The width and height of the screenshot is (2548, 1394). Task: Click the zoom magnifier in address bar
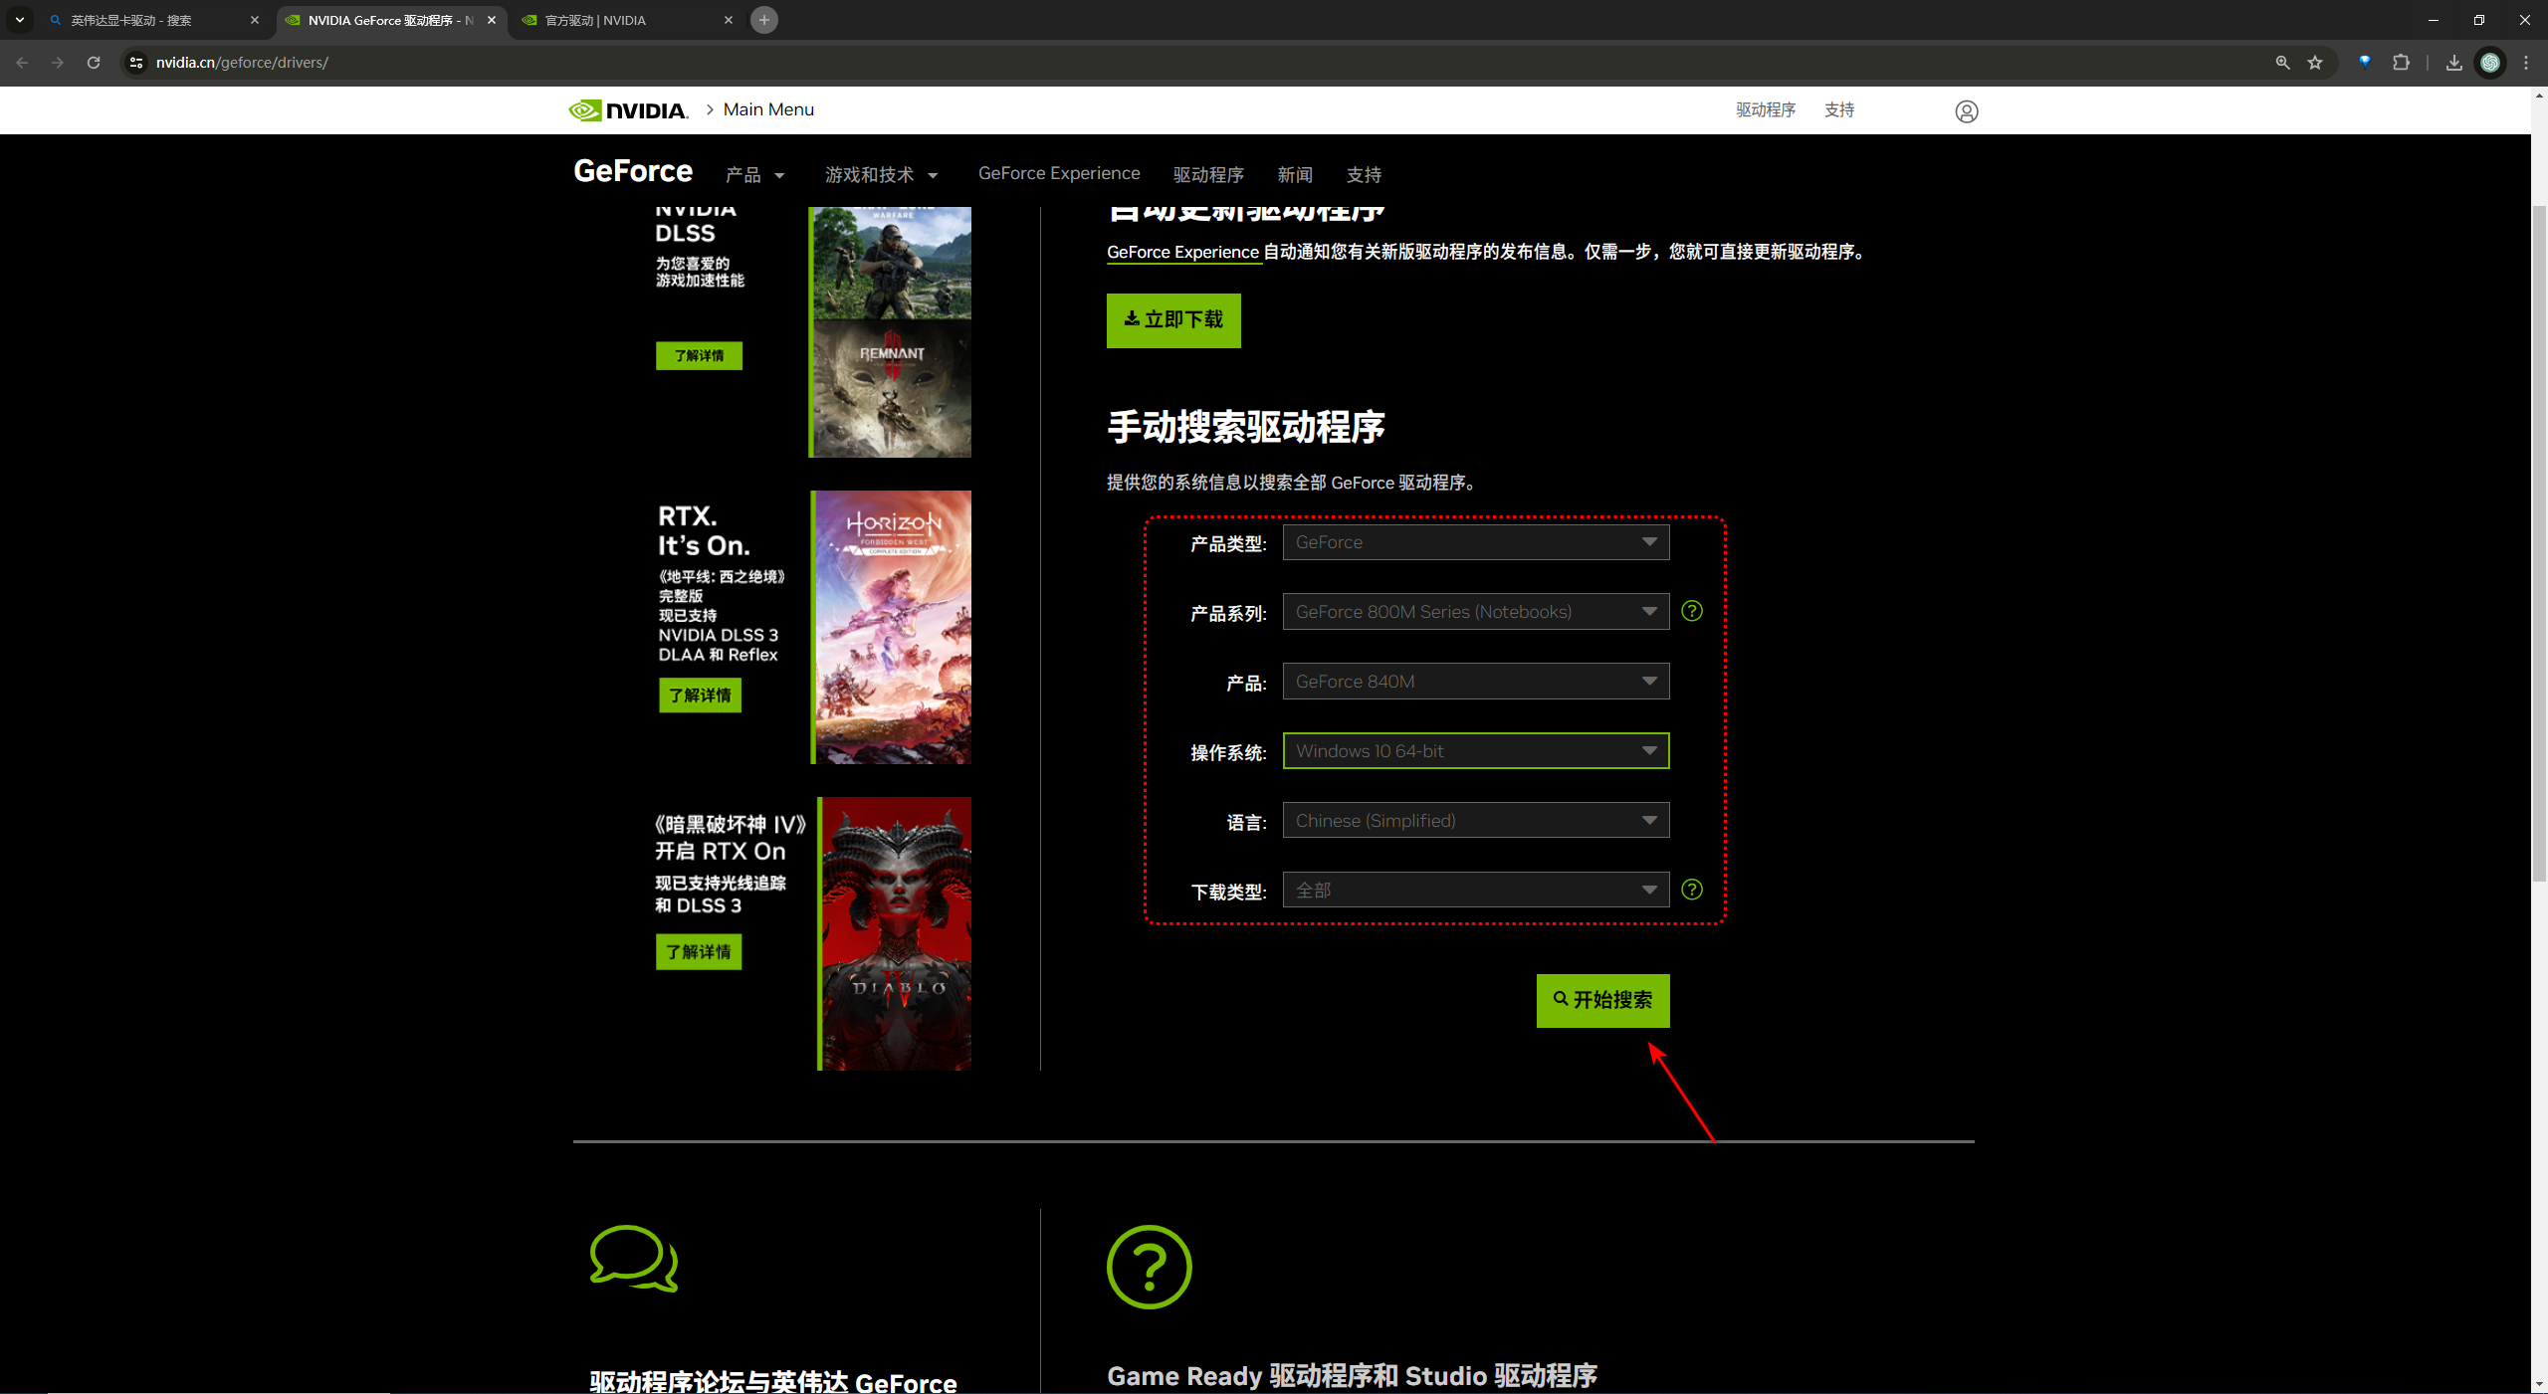[x=2282, y=63]
